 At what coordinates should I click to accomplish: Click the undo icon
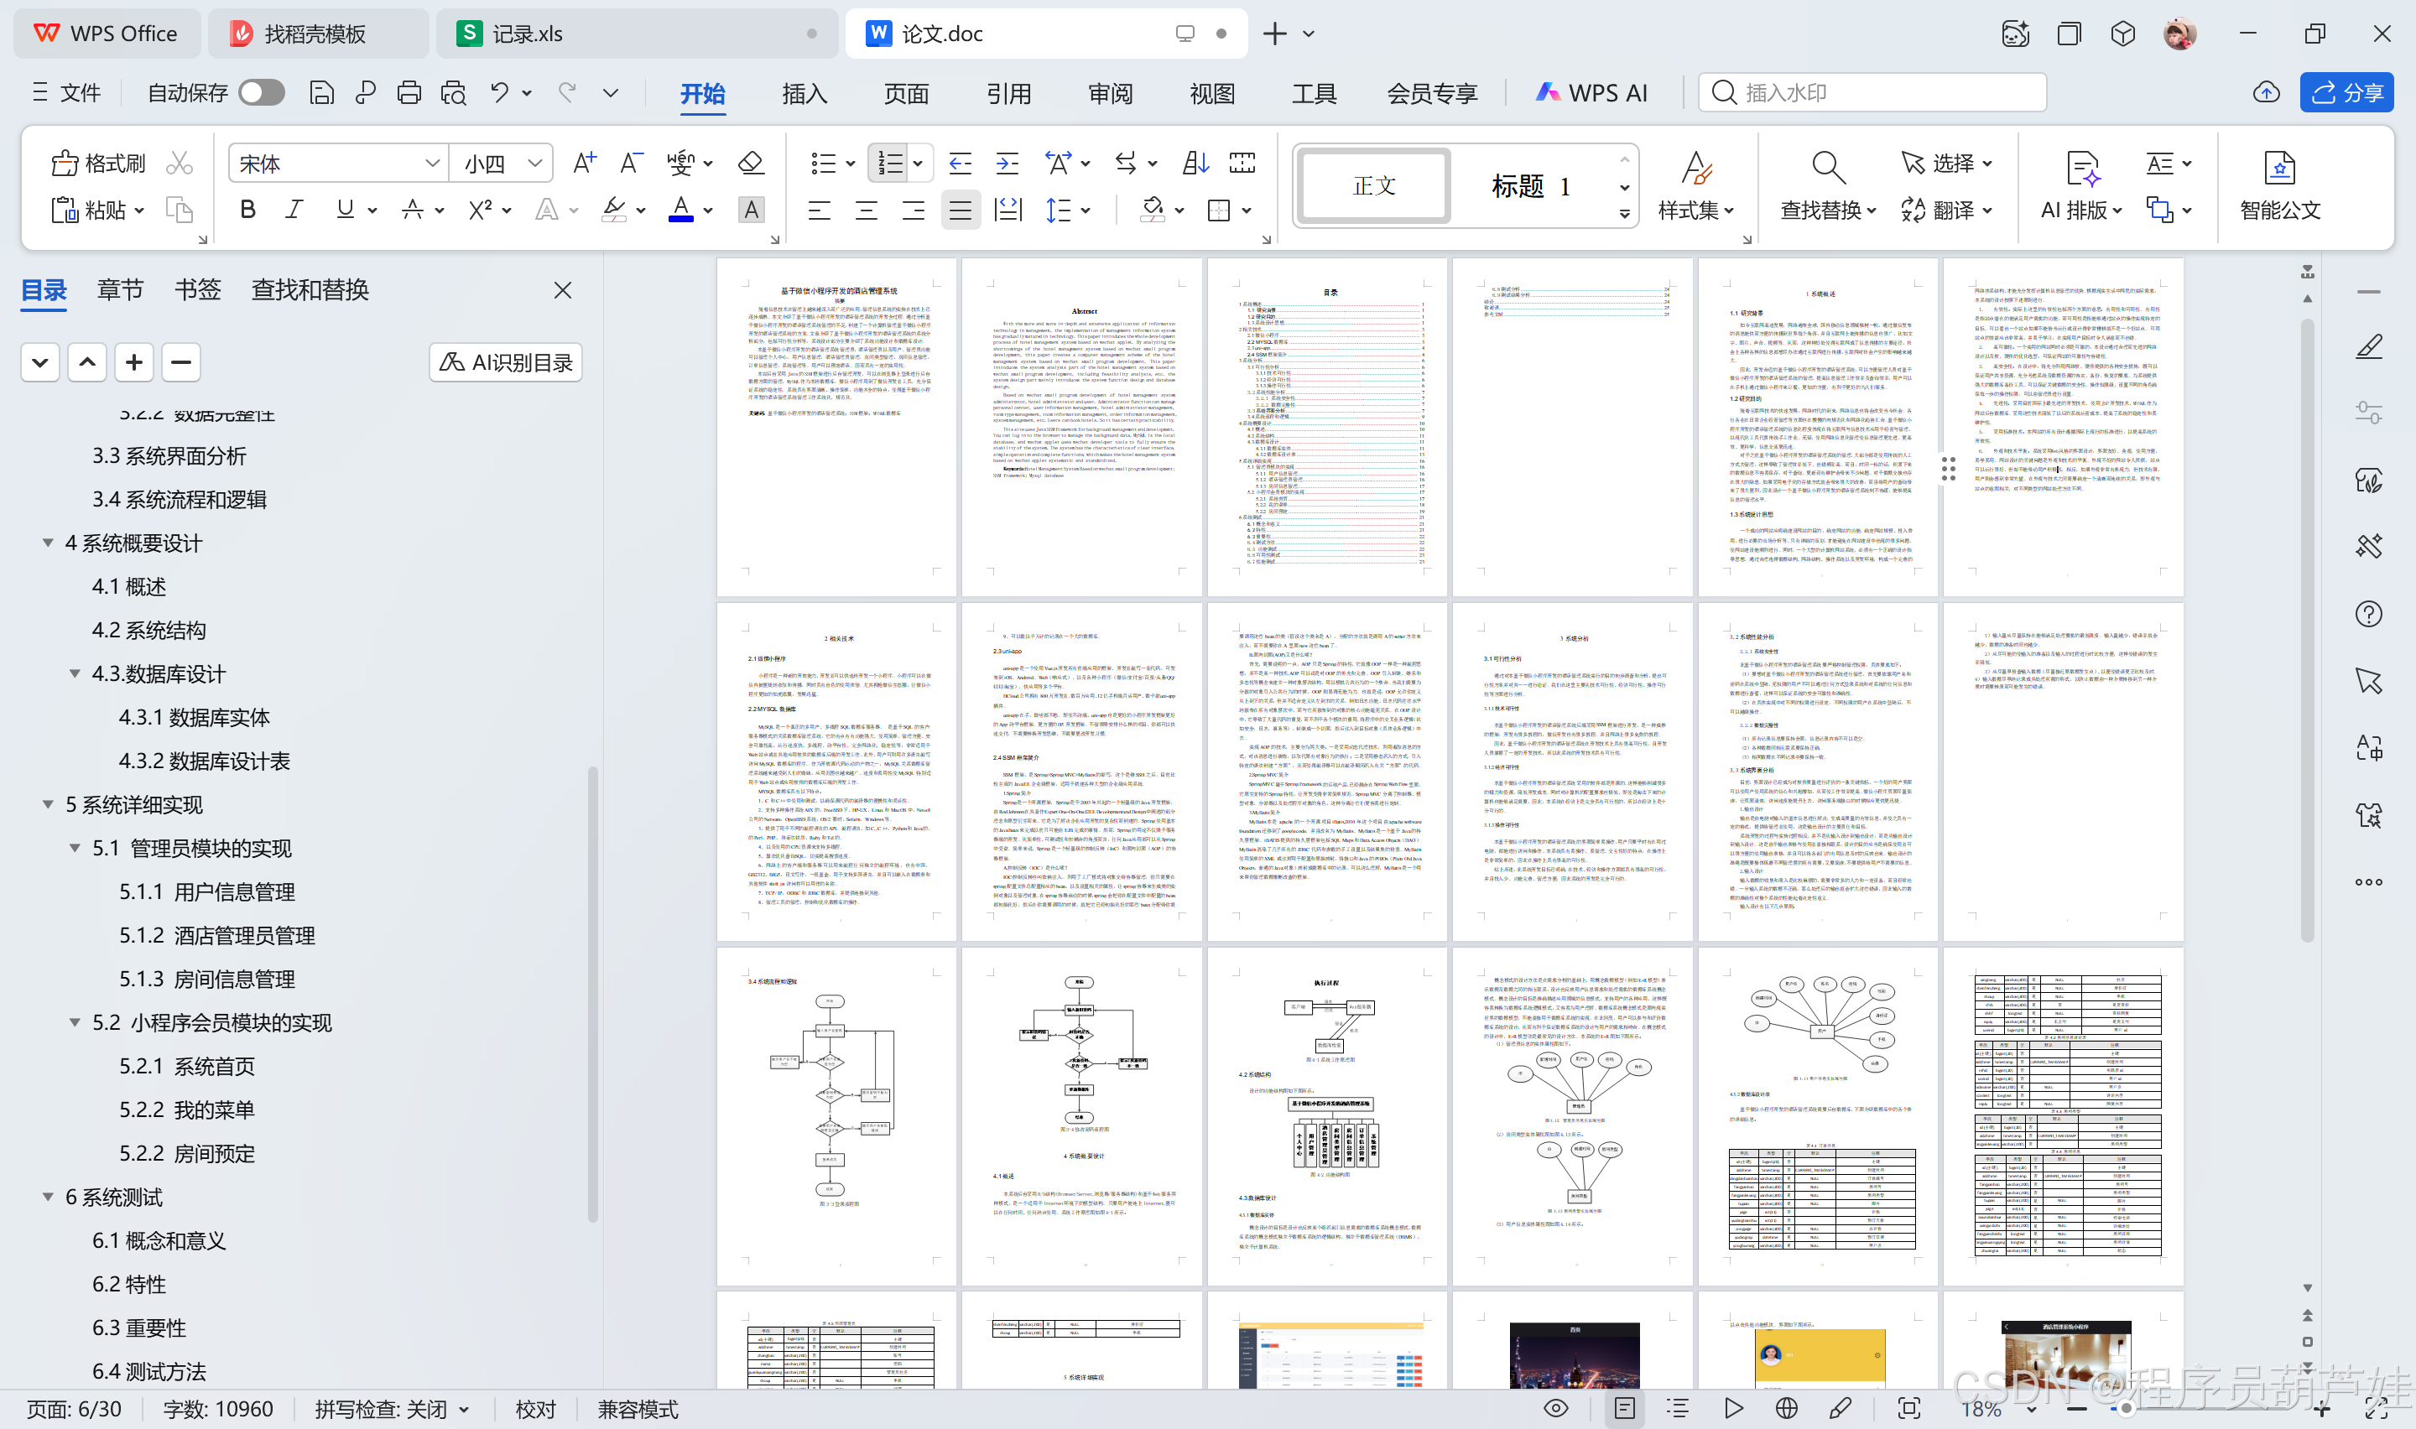tap(499, 92)
